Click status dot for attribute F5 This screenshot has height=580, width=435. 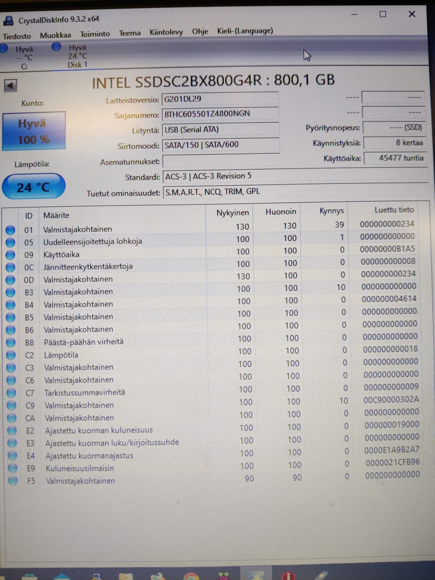[13, 481]
